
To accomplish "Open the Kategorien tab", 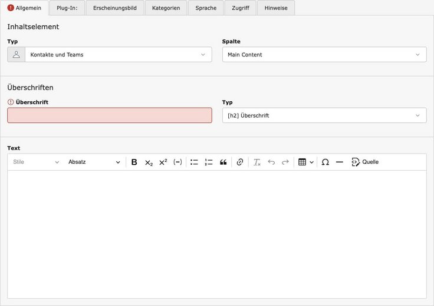I will tap(166, 8).
